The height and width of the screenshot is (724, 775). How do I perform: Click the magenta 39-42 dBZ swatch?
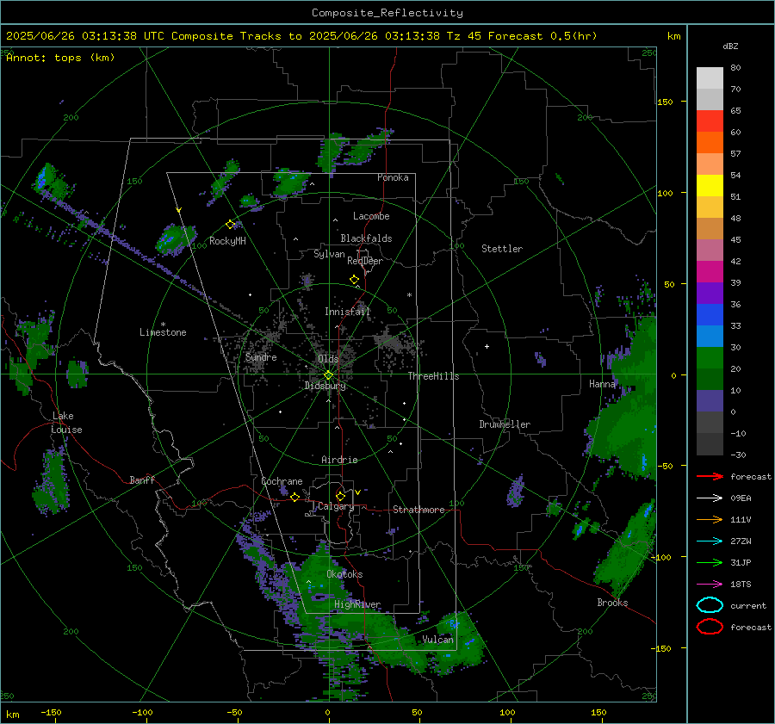pyautogui.click(x=710, y=272)
